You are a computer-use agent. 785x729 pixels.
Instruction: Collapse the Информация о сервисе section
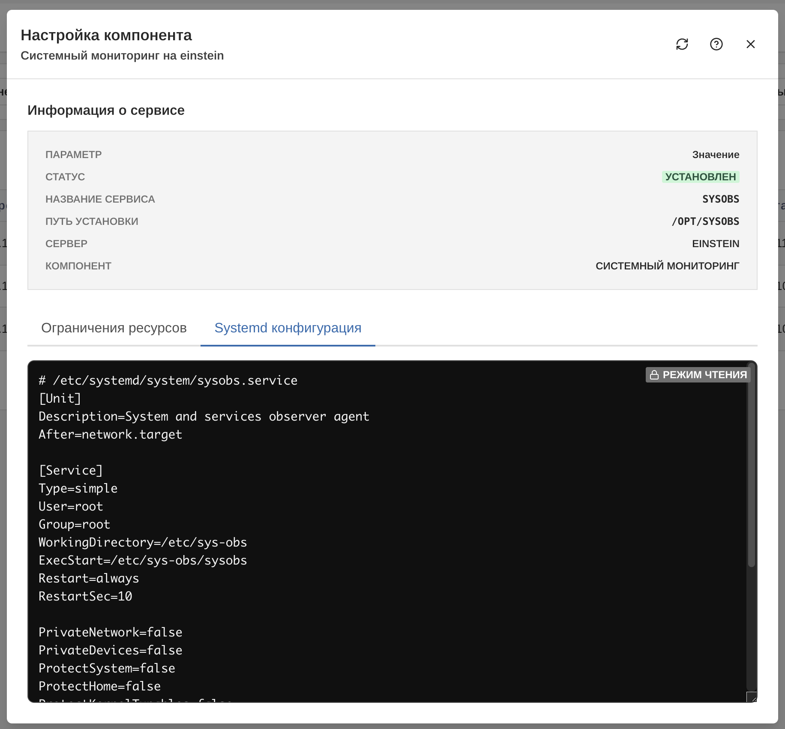coord(106,110)
